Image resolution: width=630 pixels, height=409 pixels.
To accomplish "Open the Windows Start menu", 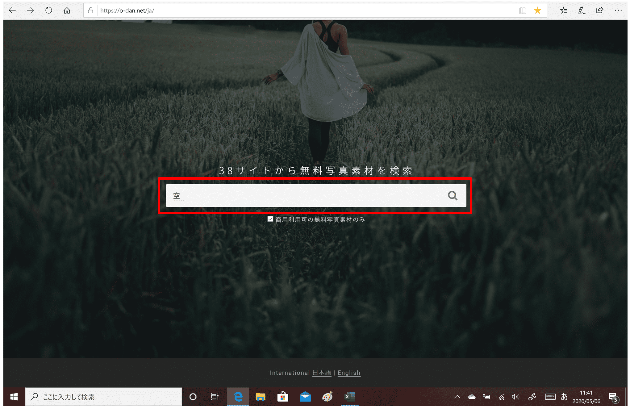I will pos(14,397).
